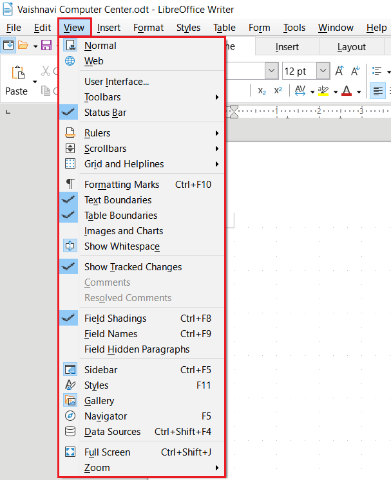The image size is (391, 480).
Task: Toggle the Status Bar option
Action: click(142, 113)
